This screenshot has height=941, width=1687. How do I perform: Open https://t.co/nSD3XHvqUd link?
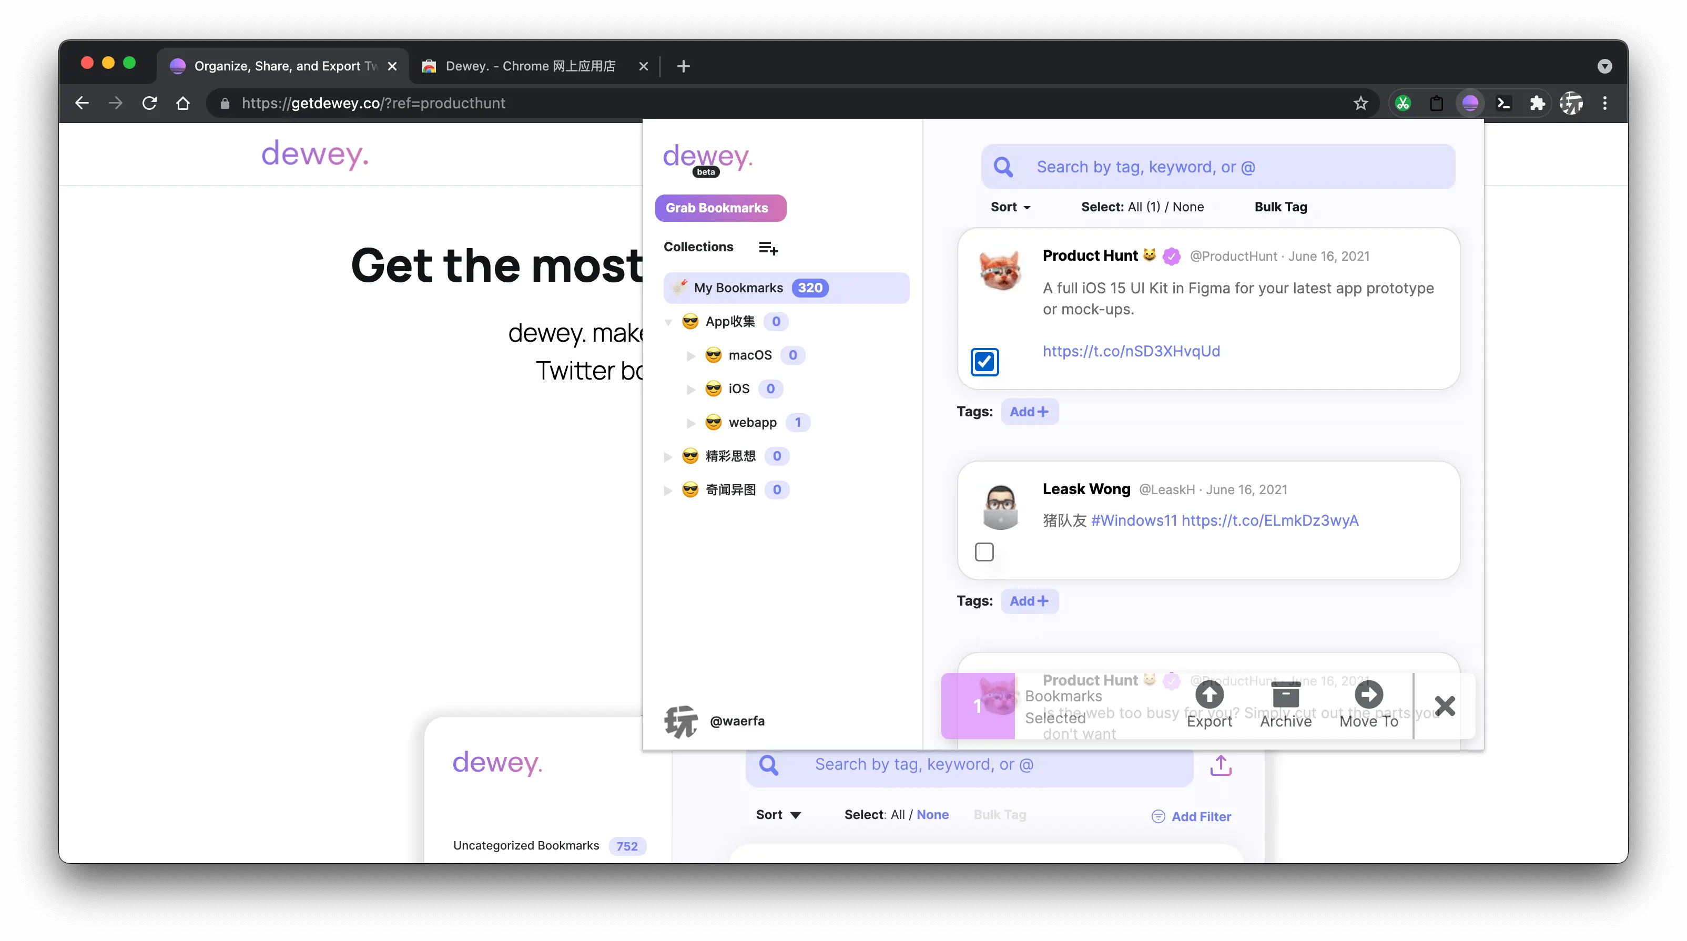pos(1131,351)
